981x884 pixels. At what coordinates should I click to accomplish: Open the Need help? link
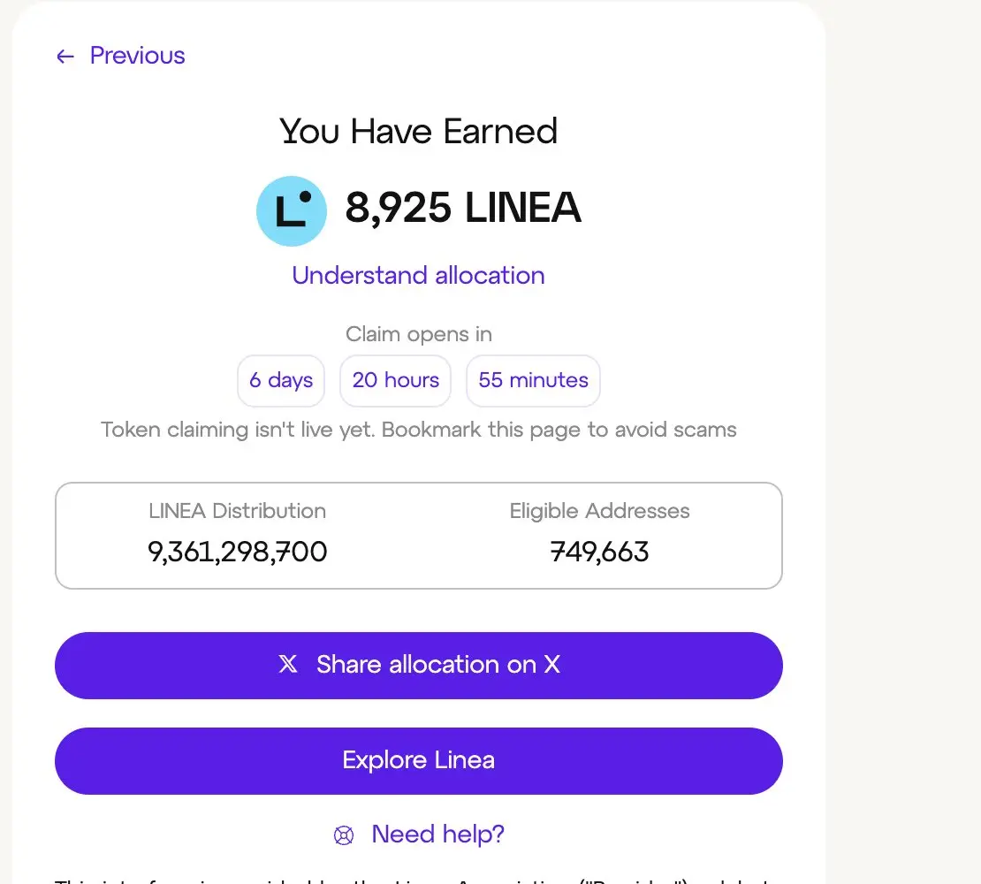tap(438, 834)
